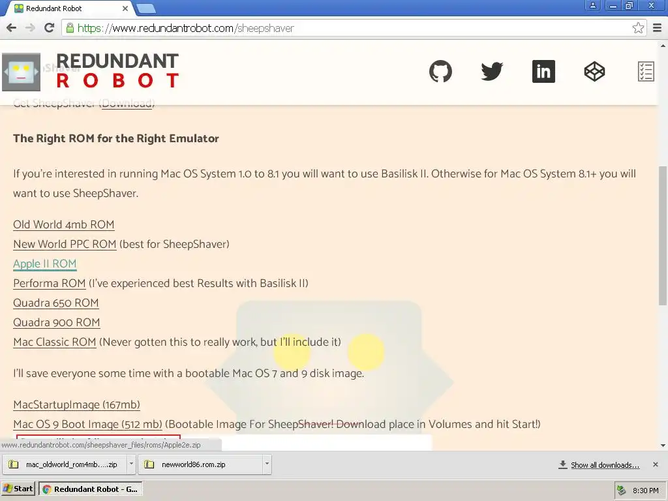Screen dimensions: 668x501
Task: Close the downloads bar
Action: [x=655, y=464]
